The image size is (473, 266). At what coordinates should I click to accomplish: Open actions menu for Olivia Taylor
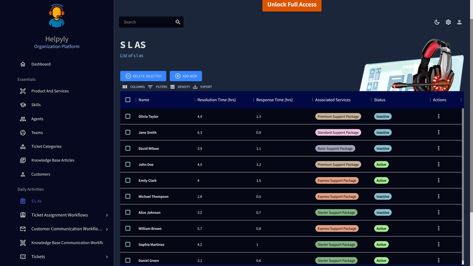click(438, 116)
